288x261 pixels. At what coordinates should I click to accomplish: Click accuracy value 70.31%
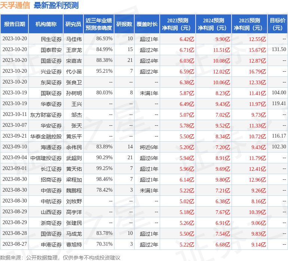tap(104, 244)
